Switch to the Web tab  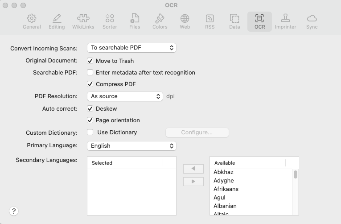tap(185, 21)
